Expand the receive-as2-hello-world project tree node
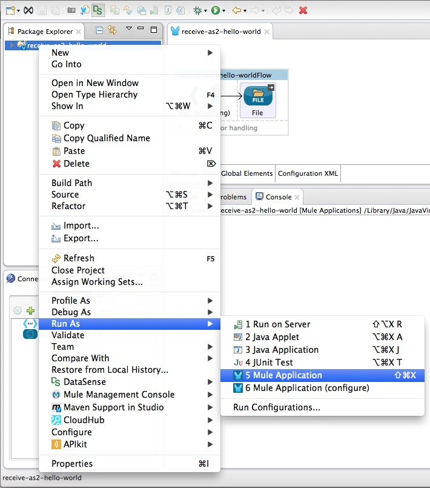The image size is (430, 488). 12,45
